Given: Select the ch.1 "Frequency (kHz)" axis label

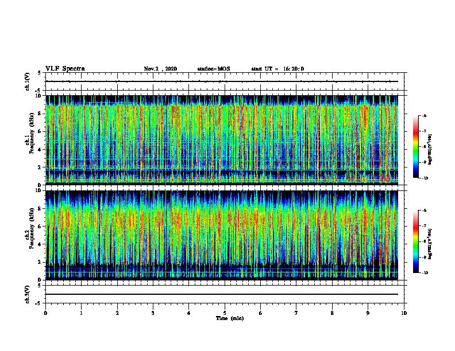Looking at the screenshot, I should [x=32, y=133].
